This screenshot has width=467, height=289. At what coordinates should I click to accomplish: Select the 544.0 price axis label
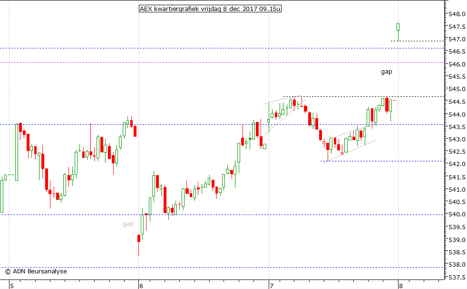[457, 114]
